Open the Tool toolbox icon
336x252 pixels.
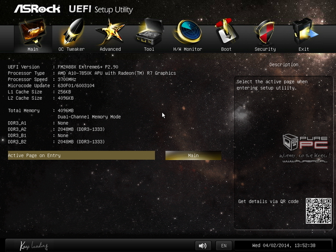150,31
